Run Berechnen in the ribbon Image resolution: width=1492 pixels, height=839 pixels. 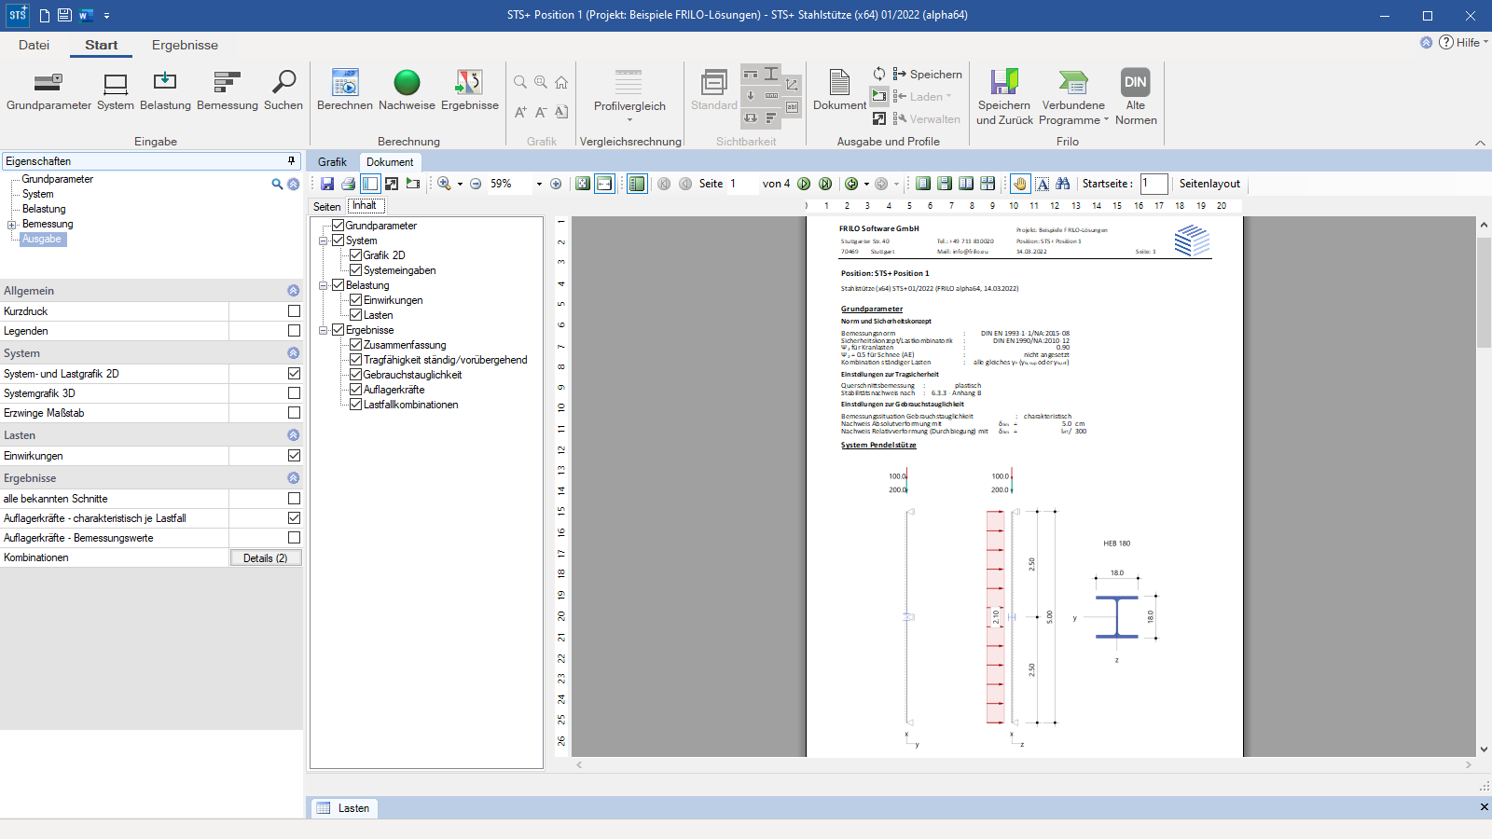tap(345, 90)
